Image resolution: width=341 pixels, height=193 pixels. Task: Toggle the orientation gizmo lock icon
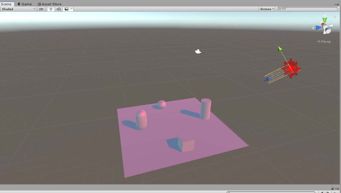335,17
